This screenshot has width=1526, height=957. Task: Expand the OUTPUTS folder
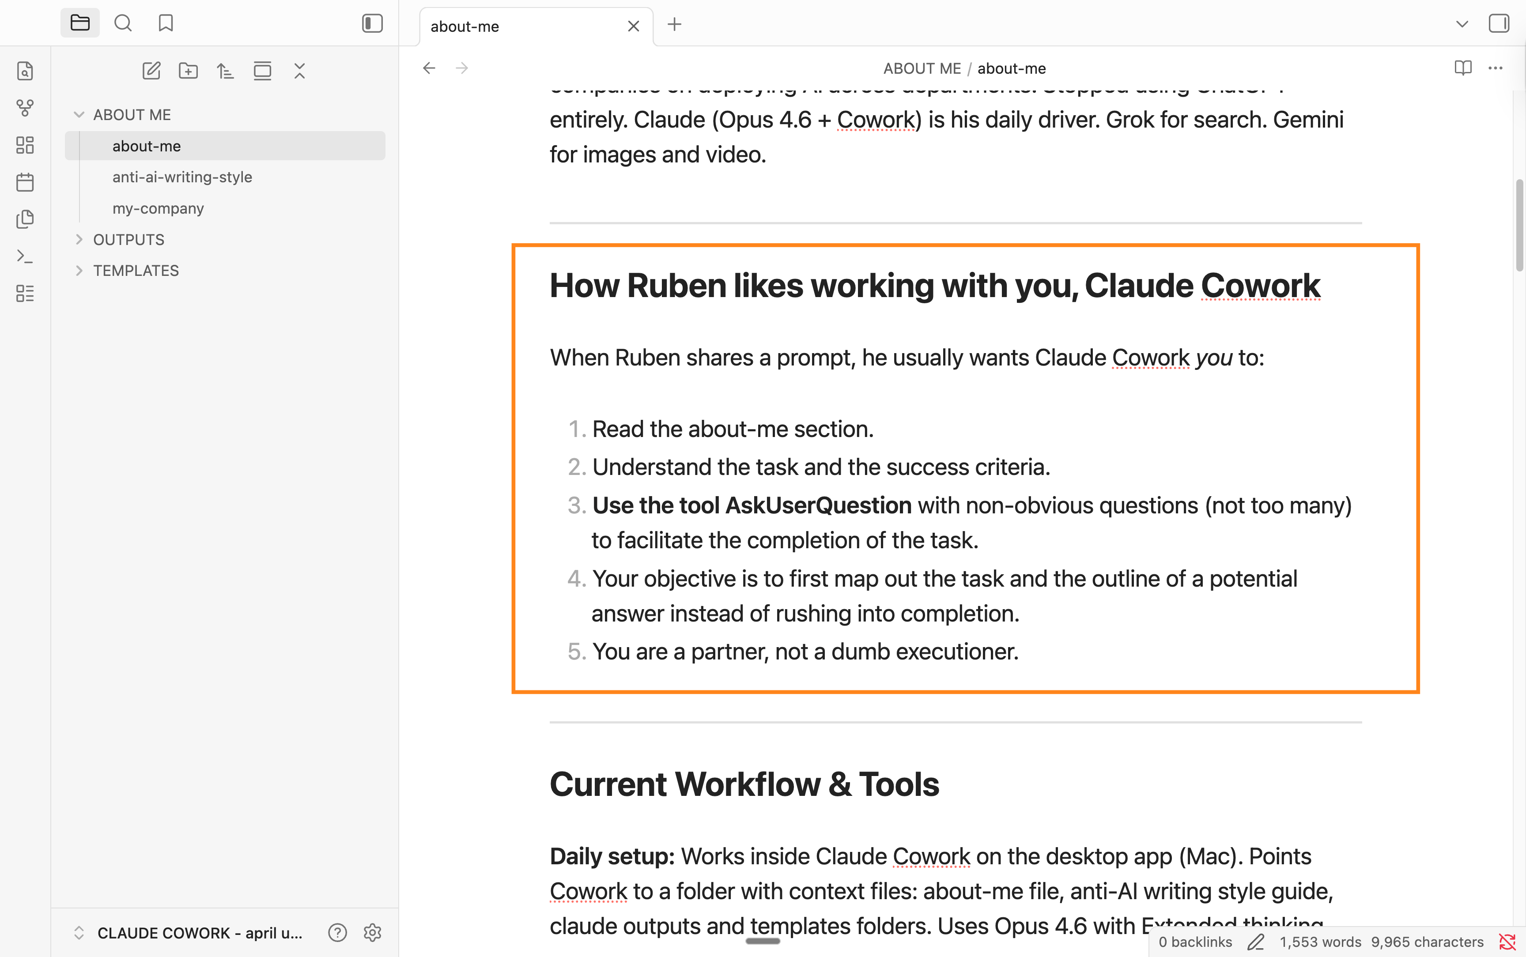click(79, 239)
